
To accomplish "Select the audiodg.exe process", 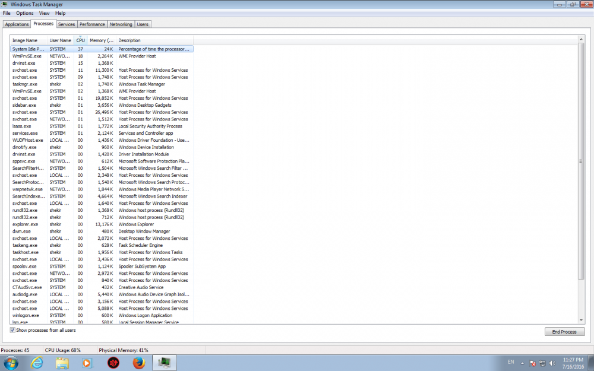I will 102,294.
